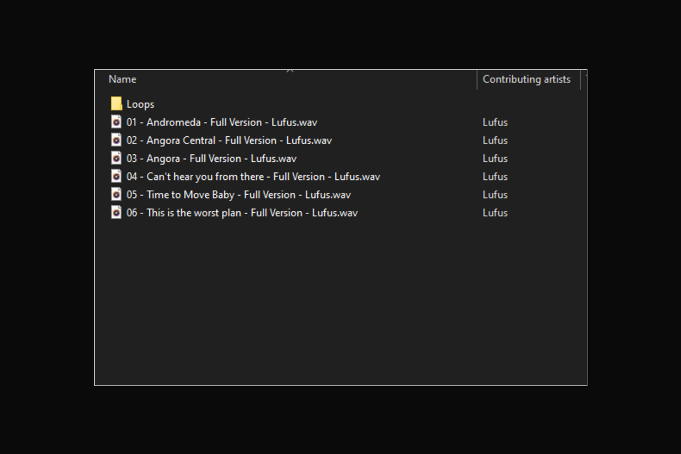681x454 pixels.
Task: Select 01 - Andromeda - Full Version - Lufus.wav
Action: click(x=222, y=122)
